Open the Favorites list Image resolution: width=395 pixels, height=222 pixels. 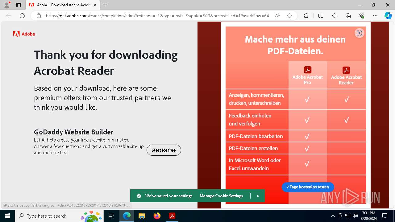point(335,16)
